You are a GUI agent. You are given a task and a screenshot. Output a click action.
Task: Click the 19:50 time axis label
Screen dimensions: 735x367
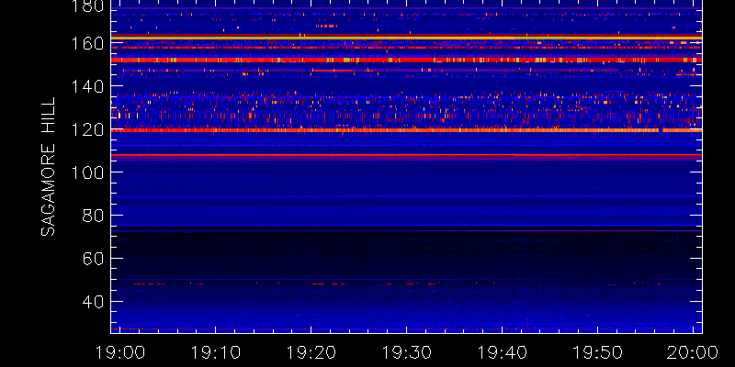coord(598,352)
